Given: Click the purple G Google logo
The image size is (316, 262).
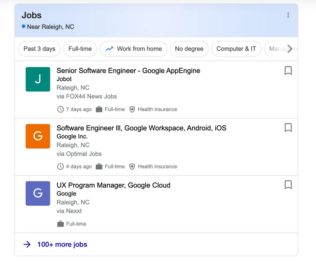Looking at the screenshot, I should pyautogui.click(x=38, y=193).
